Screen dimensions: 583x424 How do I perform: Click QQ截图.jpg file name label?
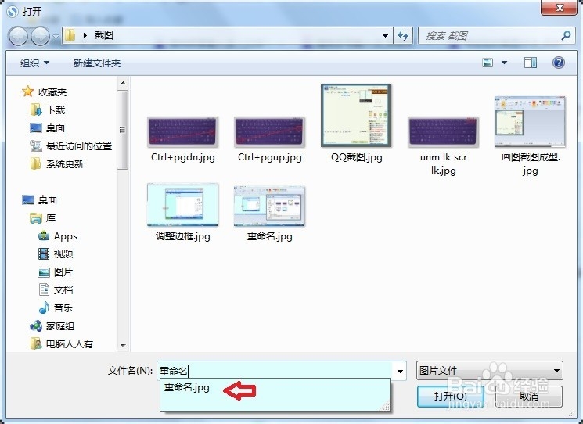(x=357, y=157)
